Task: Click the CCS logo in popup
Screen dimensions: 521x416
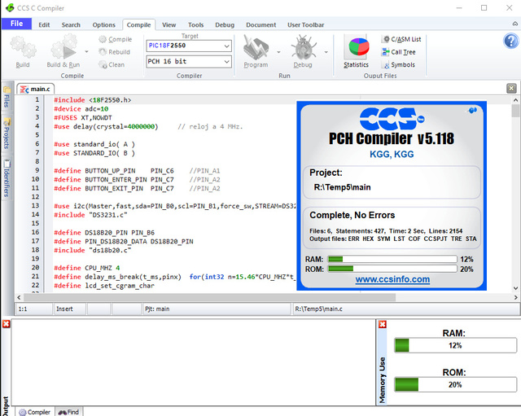Action: (x=391, y=119)
